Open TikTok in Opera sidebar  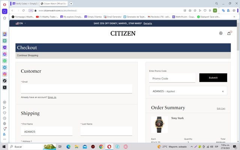tap(5, 81)
